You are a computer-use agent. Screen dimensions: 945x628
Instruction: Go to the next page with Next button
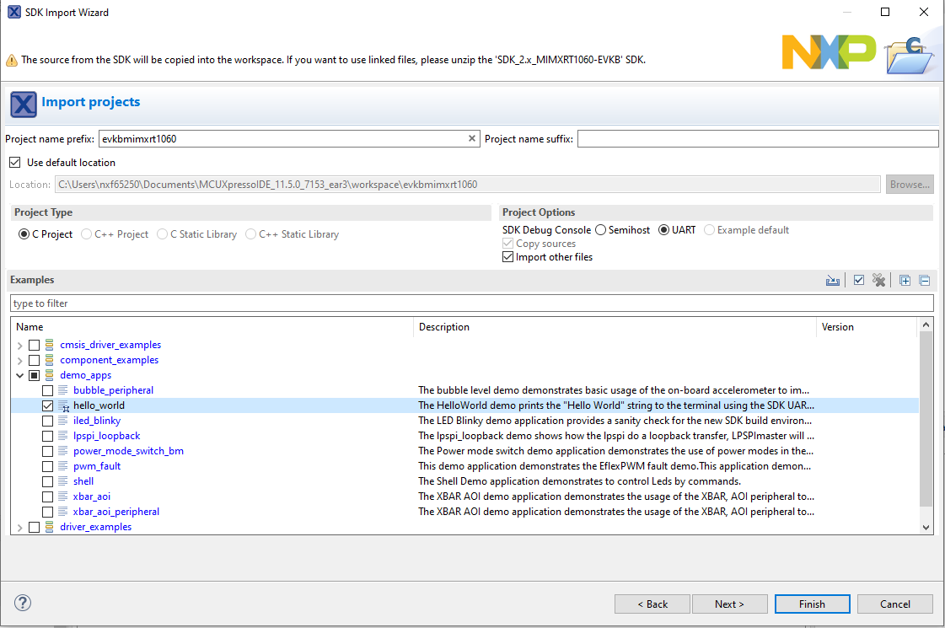pyautogui.click(x=729, y=604)
